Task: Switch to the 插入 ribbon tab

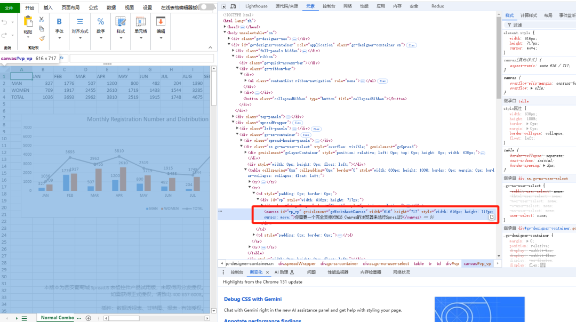Action: [48, 7]
